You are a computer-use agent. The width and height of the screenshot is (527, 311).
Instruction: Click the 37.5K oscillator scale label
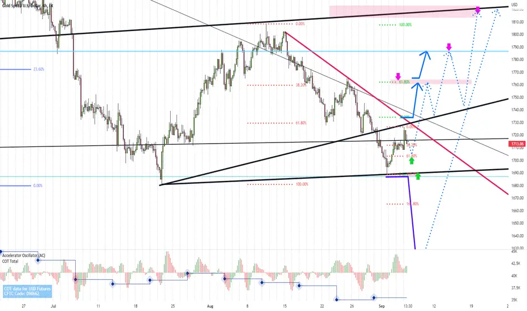(x=516, y=288)
